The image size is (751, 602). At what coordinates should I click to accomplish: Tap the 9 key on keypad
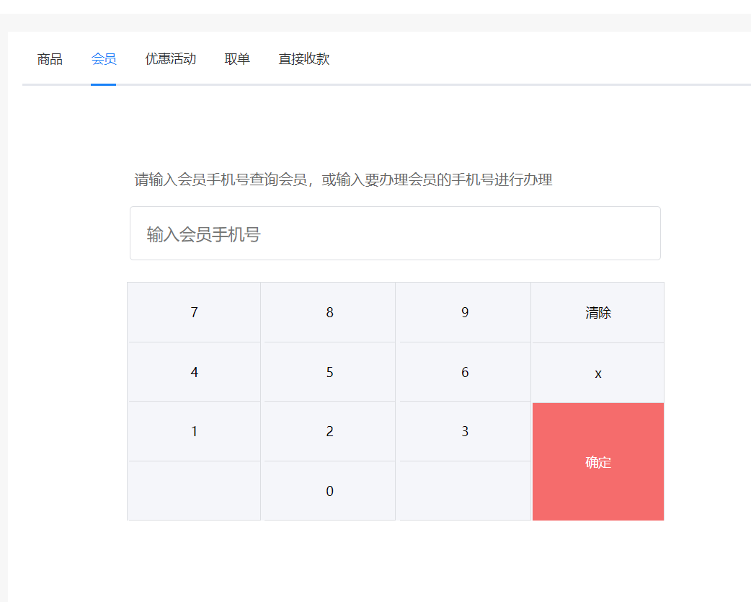(465, 312)
